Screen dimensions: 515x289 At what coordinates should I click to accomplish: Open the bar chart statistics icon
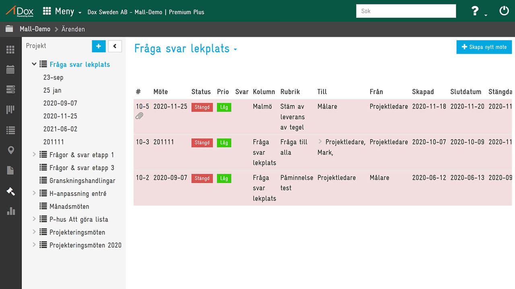[x=10, y=211]
